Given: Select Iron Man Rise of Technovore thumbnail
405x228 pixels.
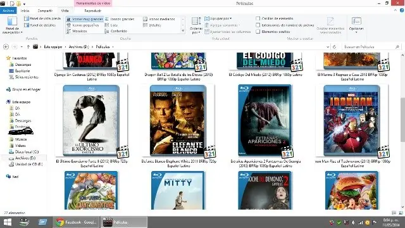Looking at the screenshot, I should click(x=352, y=121).
